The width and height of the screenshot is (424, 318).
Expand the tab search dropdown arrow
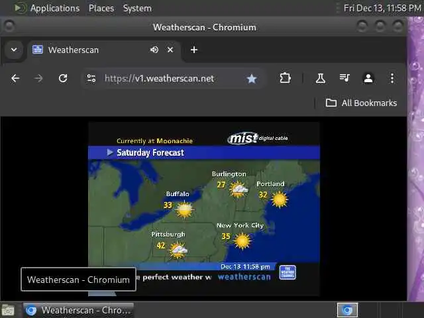[14, 50]
